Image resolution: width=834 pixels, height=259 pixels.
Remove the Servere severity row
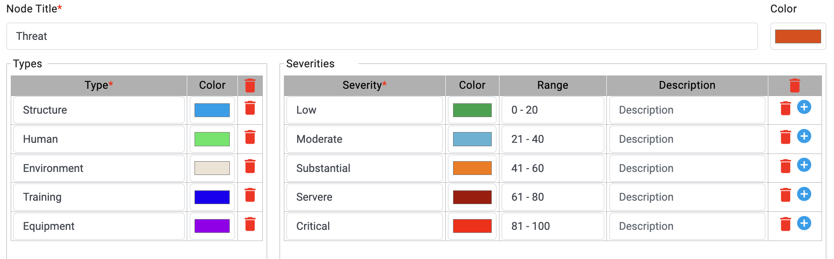785,195
